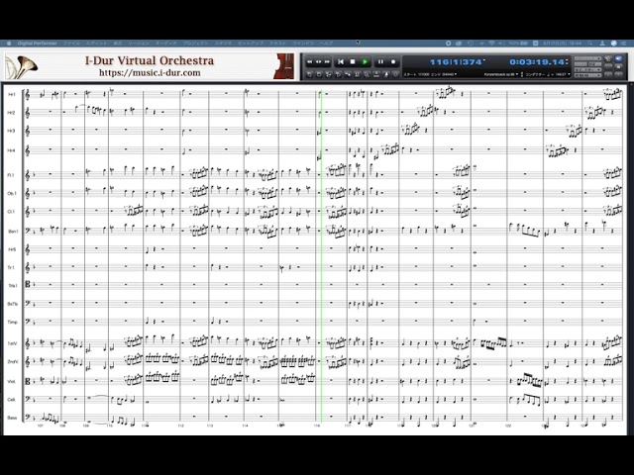Click the Rewind transport button
Image resolution: width=634 pixels, height=475 pixels.
tap(310, 61)
